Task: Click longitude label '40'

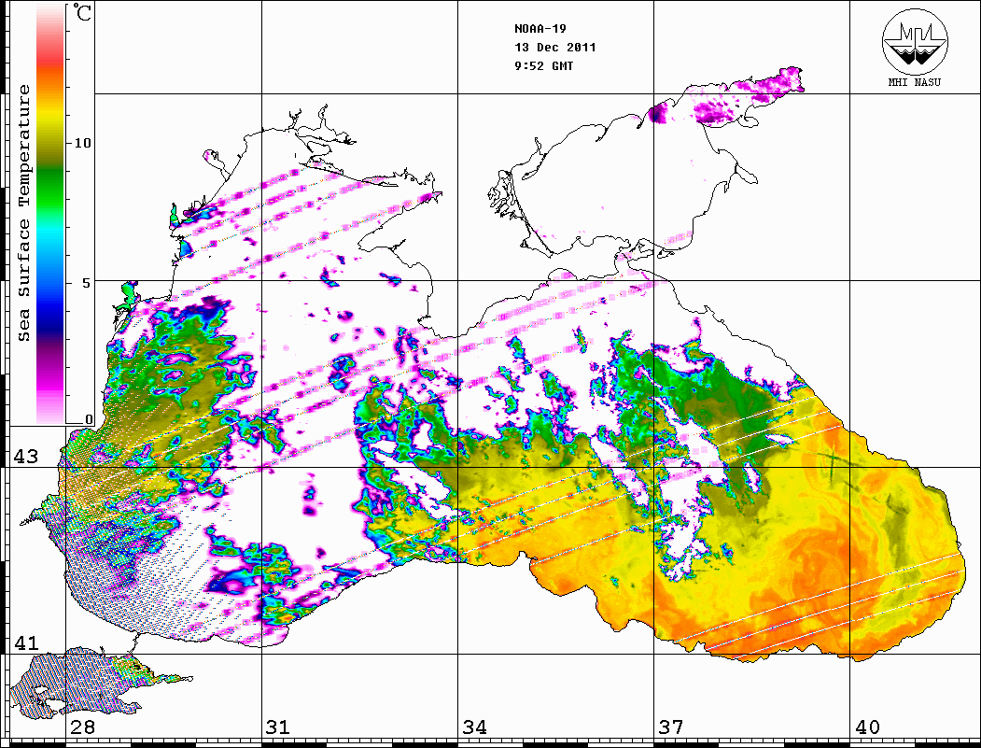Action: pos(867,727)
